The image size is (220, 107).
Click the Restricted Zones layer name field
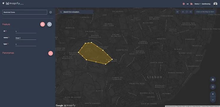click(x=25, y=12)
